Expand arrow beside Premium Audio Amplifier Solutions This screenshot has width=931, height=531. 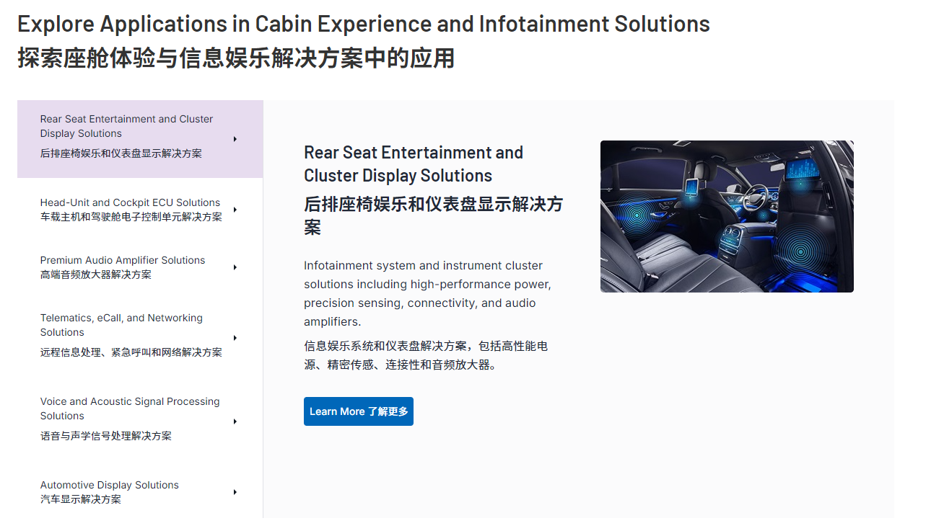pos(235,267)
